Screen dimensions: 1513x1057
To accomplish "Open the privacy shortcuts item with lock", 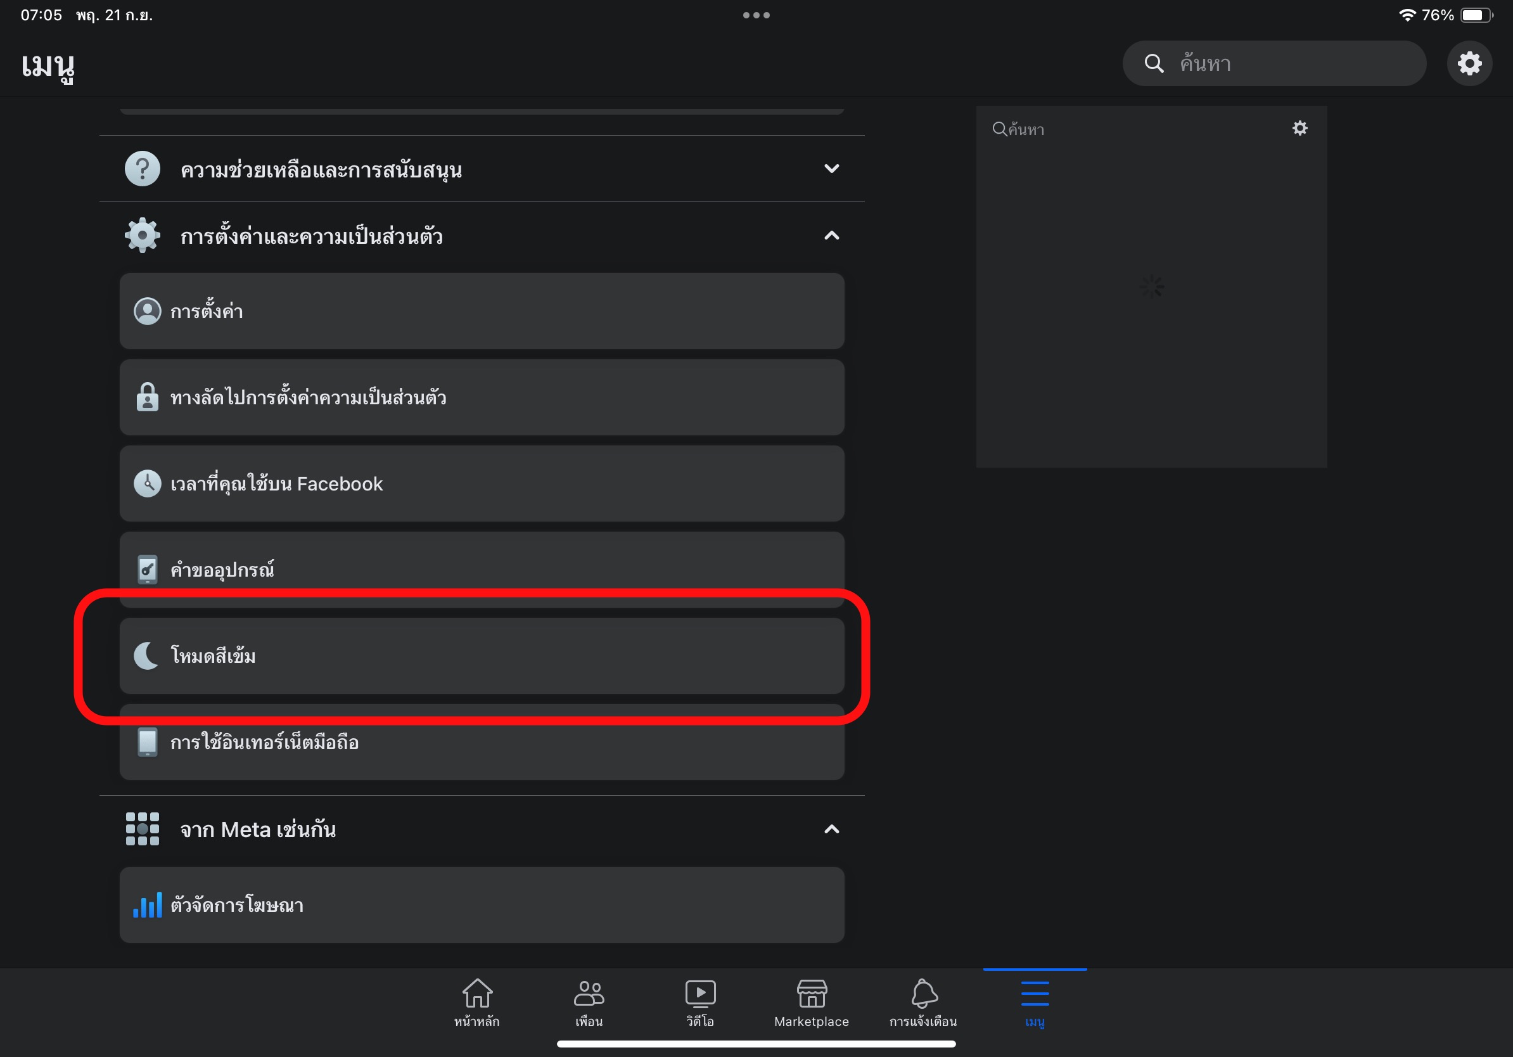I will [x=481, y=397].
